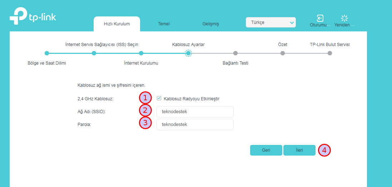392x187 pixels.
Task: Click the Kablosuz Ayarlar current step dot
Action: coord(188,53)
